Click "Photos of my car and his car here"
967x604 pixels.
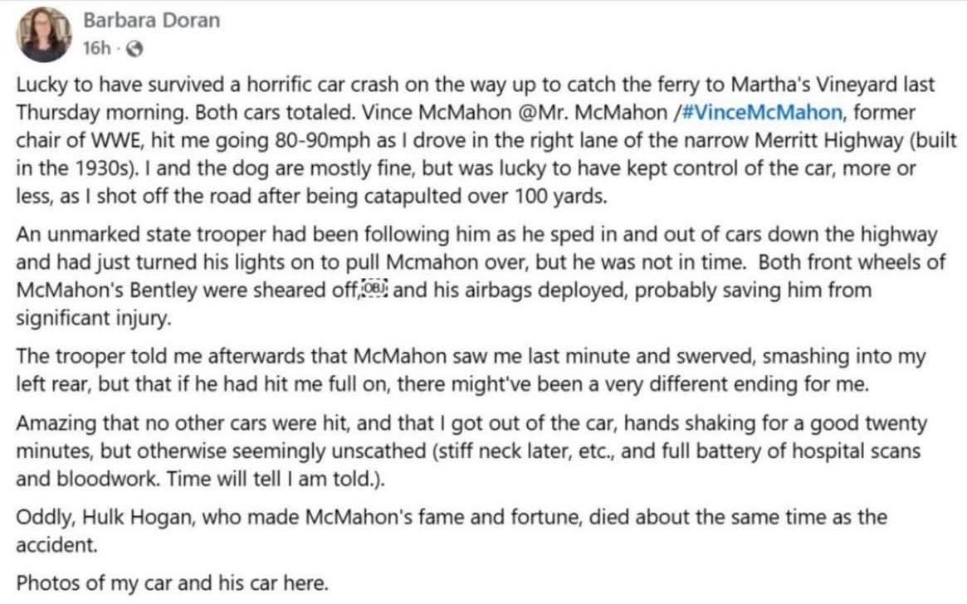173,582
